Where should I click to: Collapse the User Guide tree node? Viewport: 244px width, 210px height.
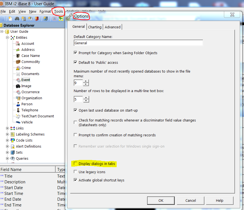(2, 31)
